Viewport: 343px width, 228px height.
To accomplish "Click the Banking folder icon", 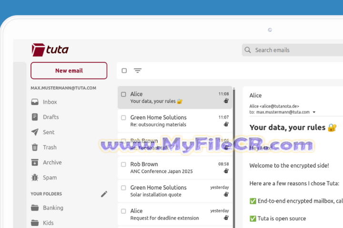I will [x=35, y=208].
